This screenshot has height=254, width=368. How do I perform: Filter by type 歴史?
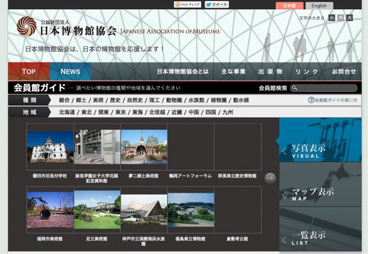coord(115,100)
